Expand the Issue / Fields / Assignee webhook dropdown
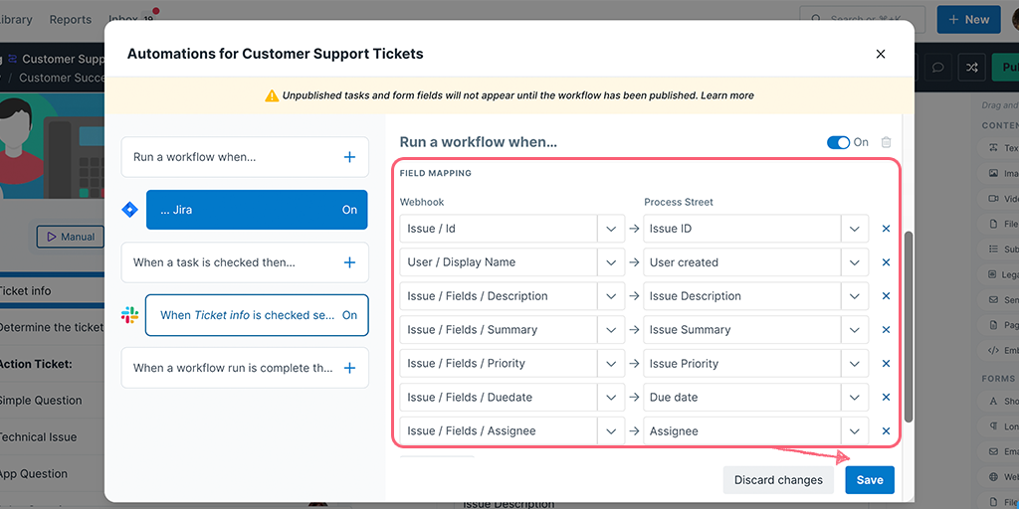 click(x=611, y=431)
